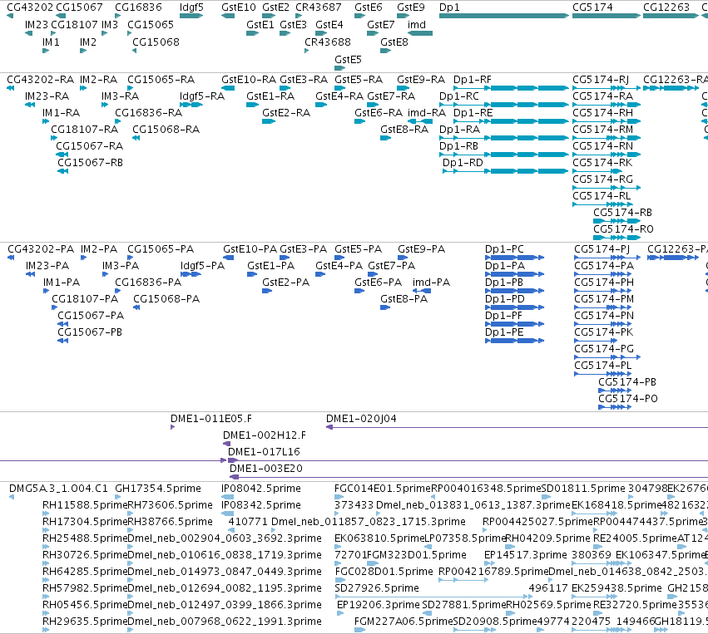Click the GstE10-RA transcript label
The height and width of the screenshot is (634, 708).
point(249,80)
